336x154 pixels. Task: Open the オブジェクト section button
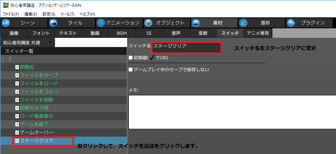click(167, 23)
